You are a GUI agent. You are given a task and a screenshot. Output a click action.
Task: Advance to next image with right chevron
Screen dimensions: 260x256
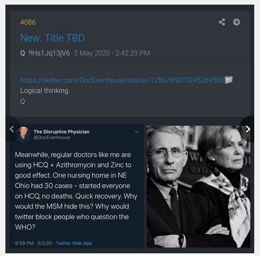point(248,129)
